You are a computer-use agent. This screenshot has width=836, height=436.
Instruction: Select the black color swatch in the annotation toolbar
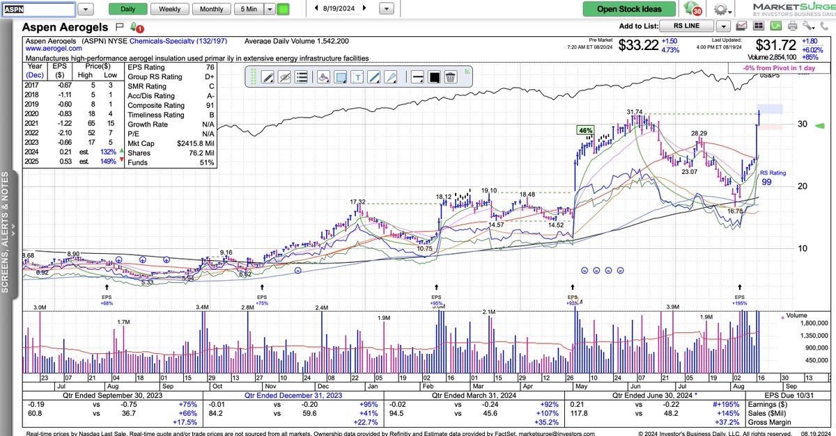(x=433, y=77)
